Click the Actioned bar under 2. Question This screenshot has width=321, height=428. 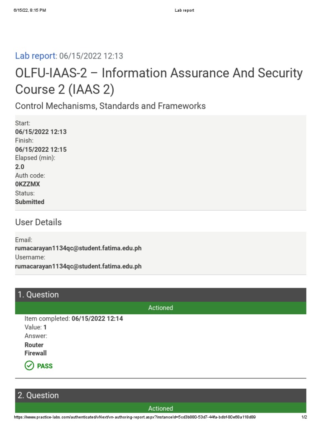tap(160, 408)
